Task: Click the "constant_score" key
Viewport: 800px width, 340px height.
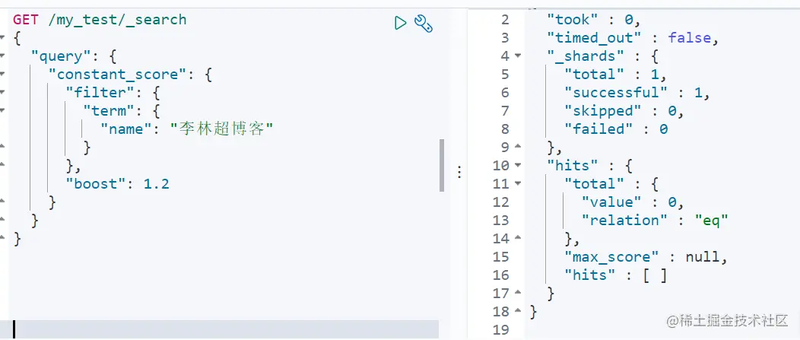Action: pyautogui.click(x=121, y=75)
